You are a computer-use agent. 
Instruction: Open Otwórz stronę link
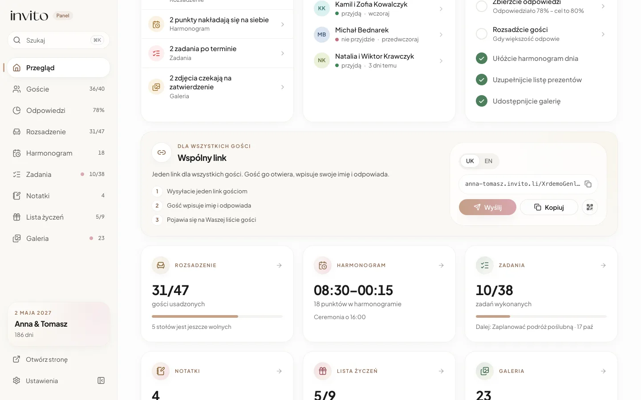59,360
